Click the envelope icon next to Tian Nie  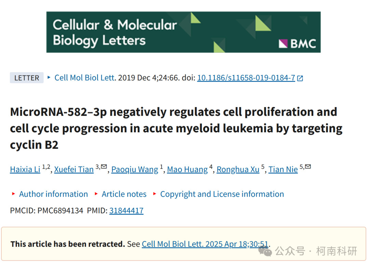coord(308,167)
